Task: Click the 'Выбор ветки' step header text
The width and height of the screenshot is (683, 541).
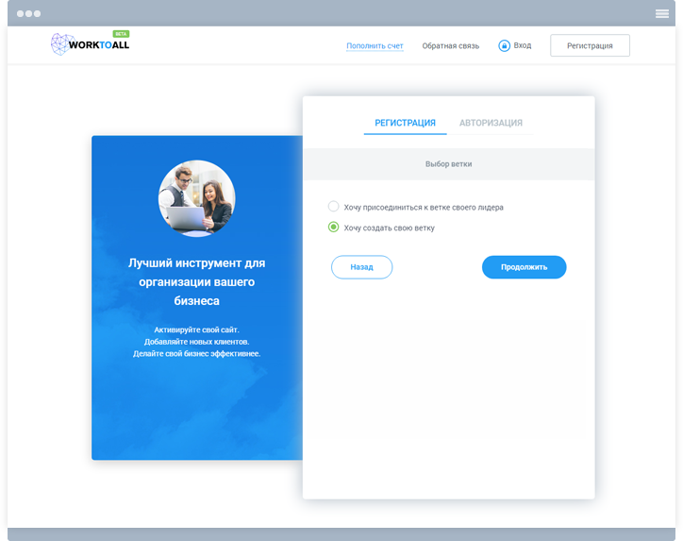Action: tap(449, 164)
